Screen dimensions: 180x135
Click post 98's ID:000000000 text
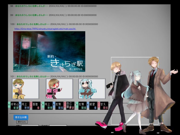pos(89,6)
